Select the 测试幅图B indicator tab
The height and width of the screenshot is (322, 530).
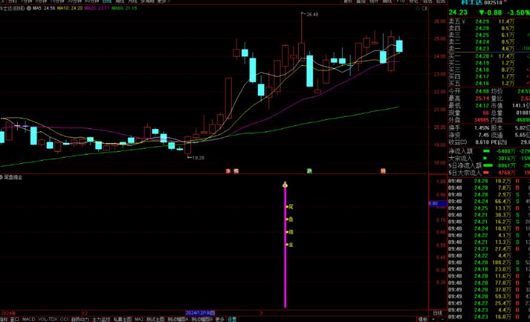(202, 319)
